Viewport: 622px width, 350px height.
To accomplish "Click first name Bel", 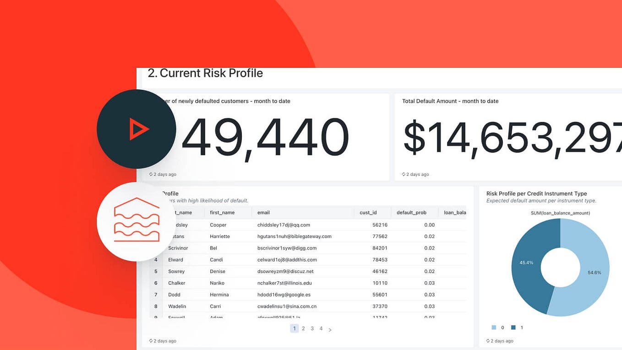I will (x=213, y=248).
